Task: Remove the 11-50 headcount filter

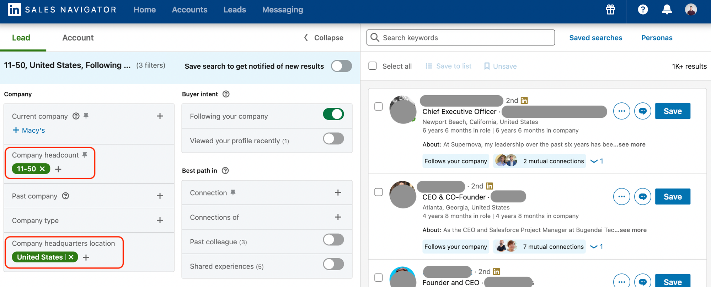Action: tap(42, 169)
